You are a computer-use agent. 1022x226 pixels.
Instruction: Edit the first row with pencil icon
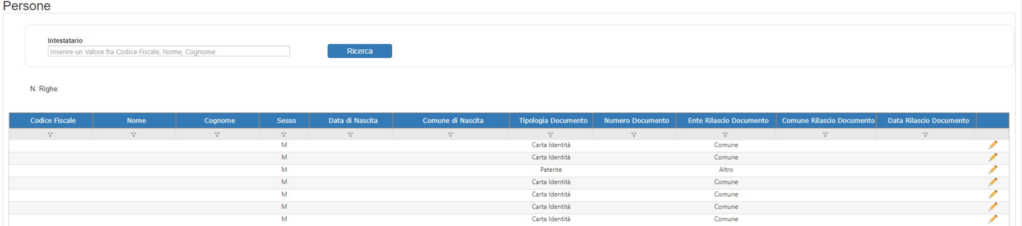(992, 145)
